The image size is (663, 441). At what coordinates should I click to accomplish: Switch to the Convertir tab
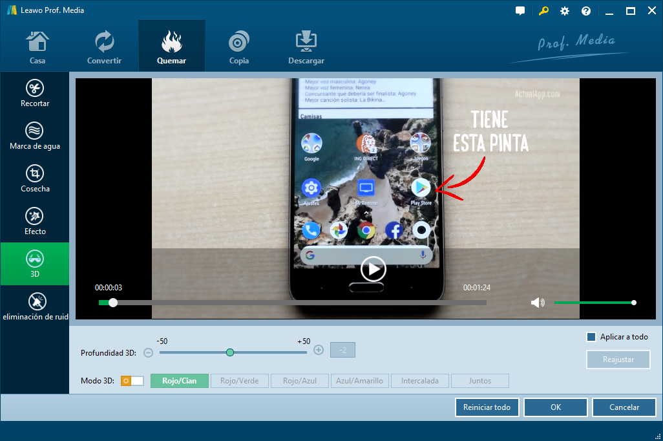coord(104,47)
